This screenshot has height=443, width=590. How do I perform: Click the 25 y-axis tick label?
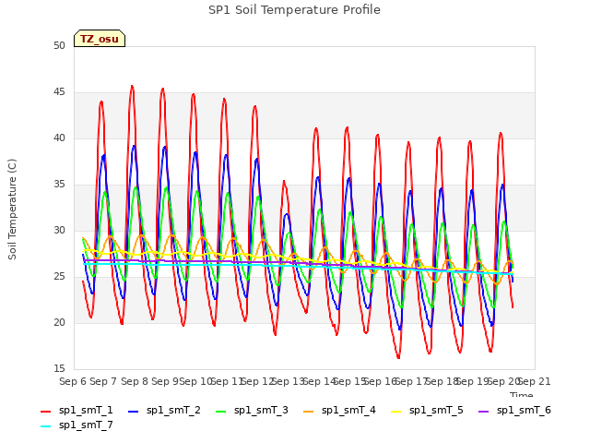coord(59,277)
